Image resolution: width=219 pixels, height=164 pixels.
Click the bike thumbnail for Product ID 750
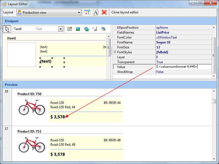pos(32,107)
